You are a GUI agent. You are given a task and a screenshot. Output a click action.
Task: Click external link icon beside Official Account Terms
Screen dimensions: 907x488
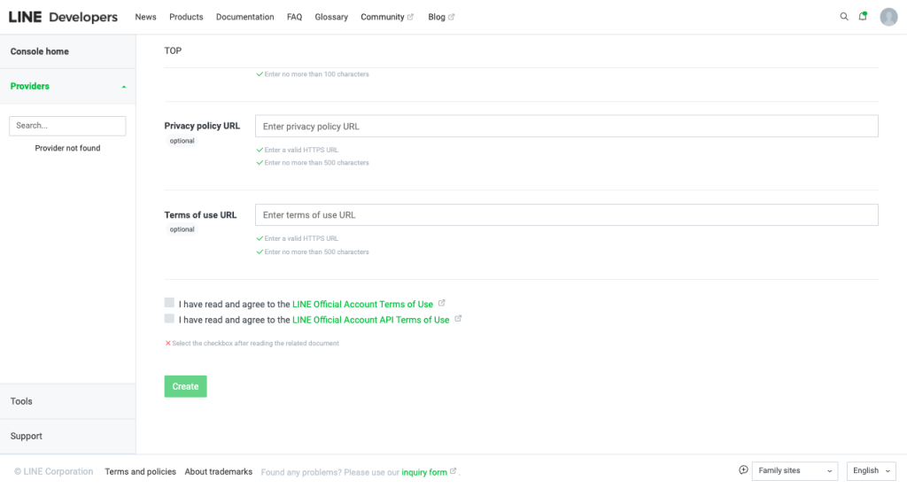(442, 303)
